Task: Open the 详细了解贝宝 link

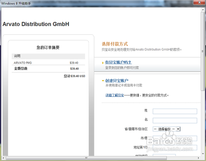Action: click(x=115, y=95)
